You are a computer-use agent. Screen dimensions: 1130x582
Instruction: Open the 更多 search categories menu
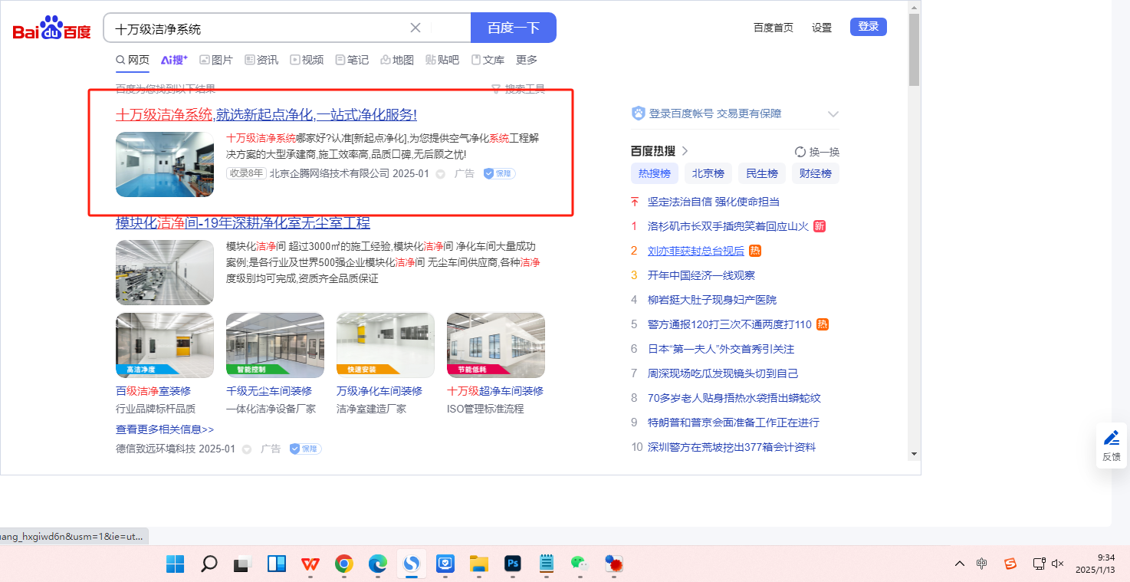point(527,60)
